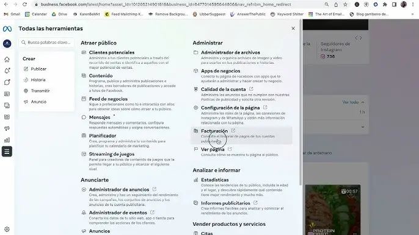Open Administrador de eventos

click(118, 212)
